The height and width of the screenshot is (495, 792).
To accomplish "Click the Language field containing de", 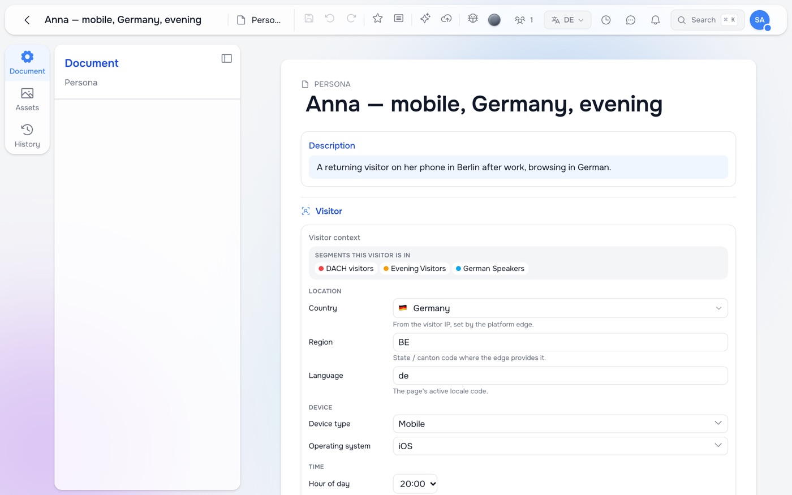I will pos(560,376).
